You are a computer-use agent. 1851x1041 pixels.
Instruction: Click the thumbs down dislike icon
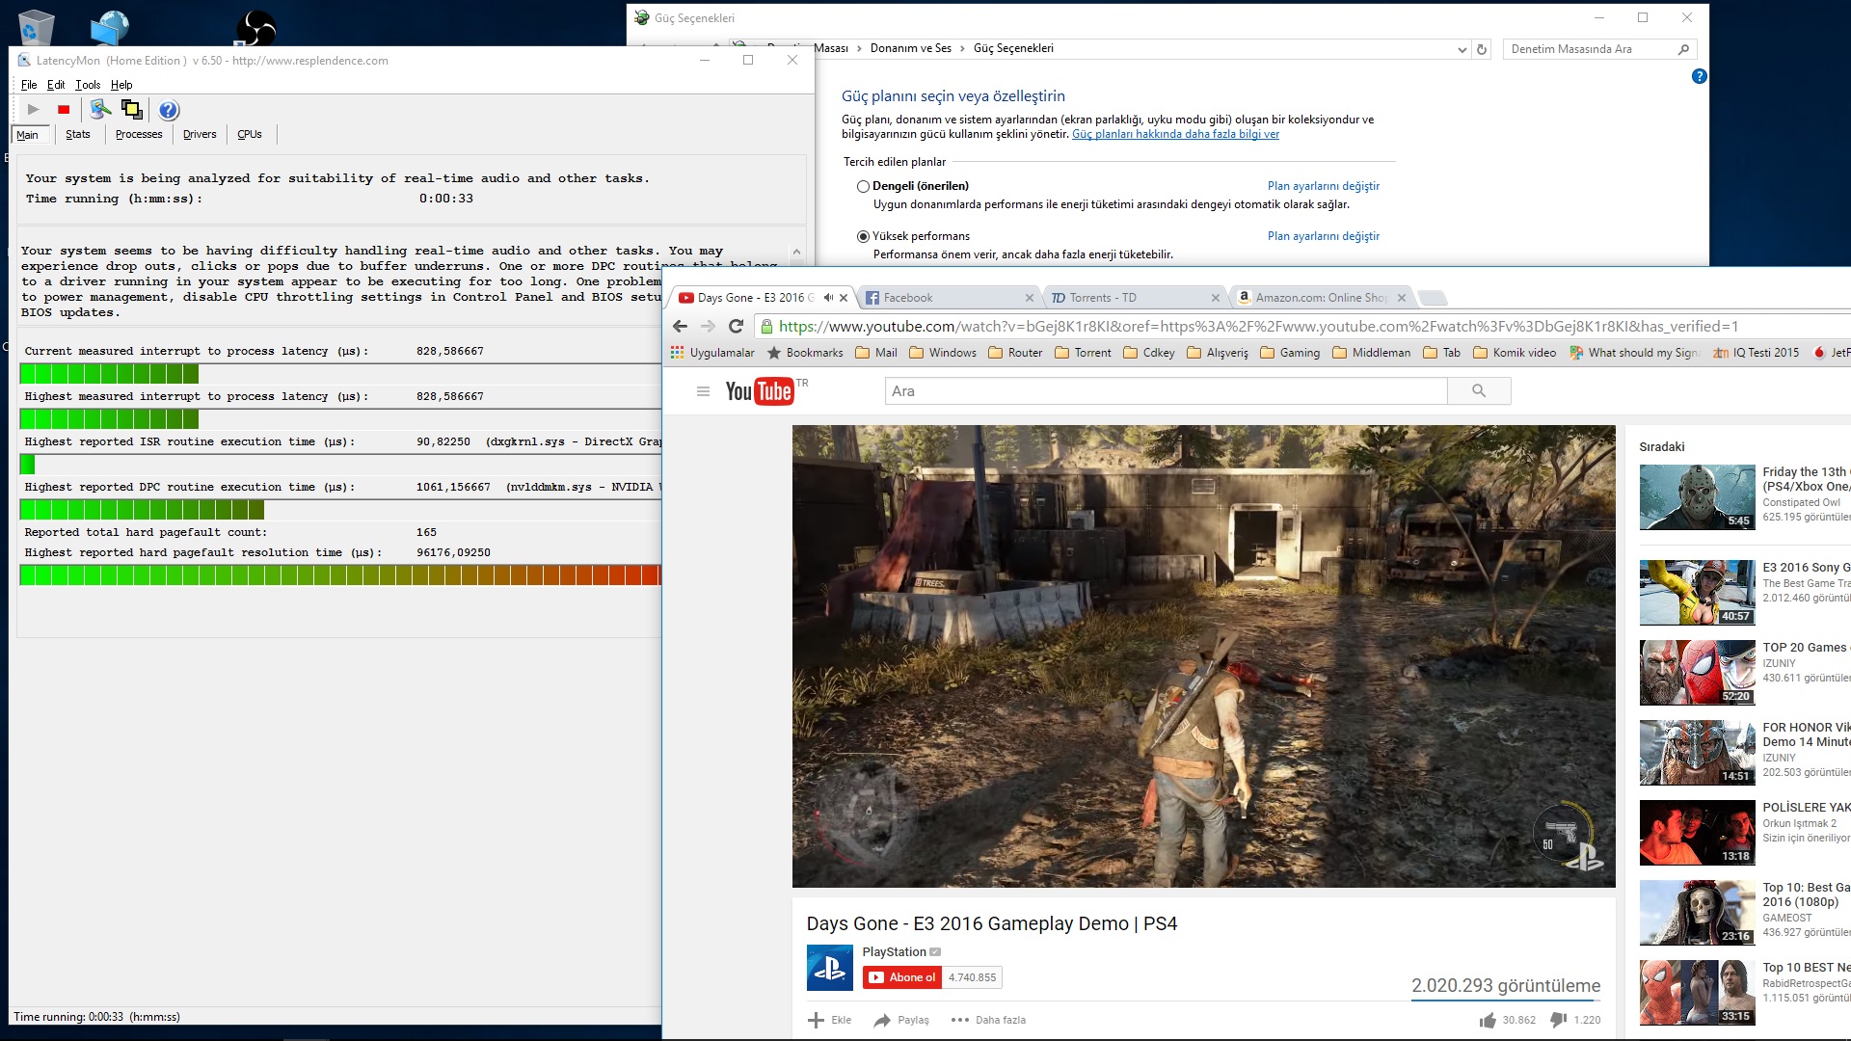(1558, 1020)
